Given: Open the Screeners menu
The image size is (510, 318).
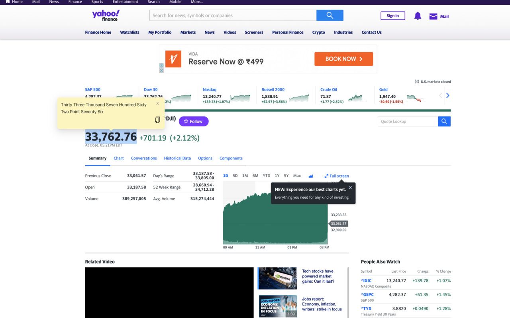Looking at the screenshot, I should (254, 32).
